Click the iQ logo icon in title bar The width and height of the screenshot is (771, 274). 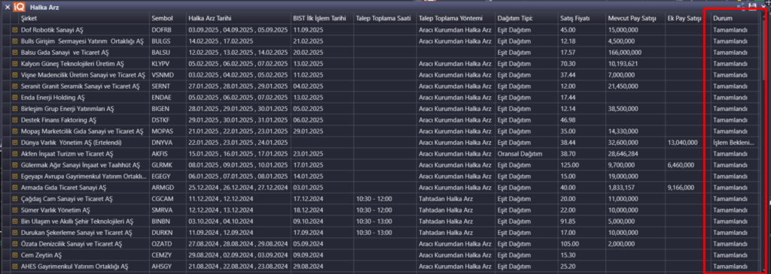coord(20,8)
